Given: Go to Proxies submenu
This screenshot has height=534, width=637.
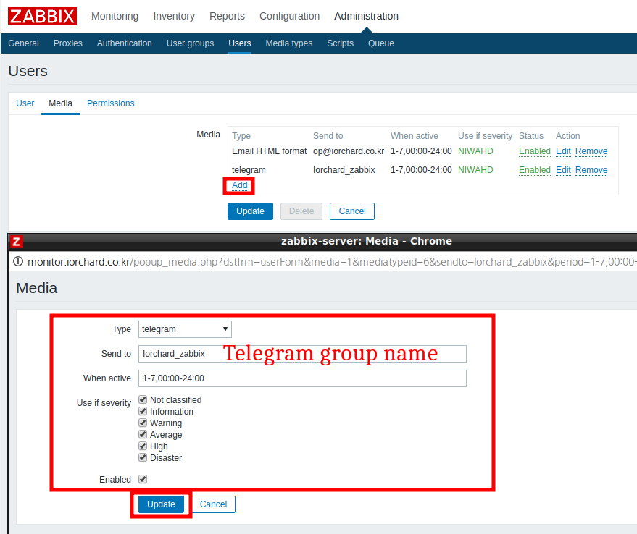Looking at the screenshot, I should tap(68, 43).
